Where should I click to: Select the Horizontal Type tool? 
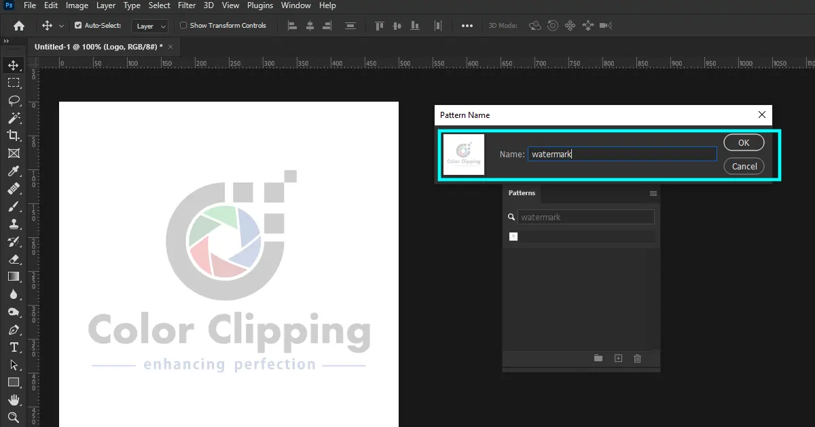coord(14,347)
